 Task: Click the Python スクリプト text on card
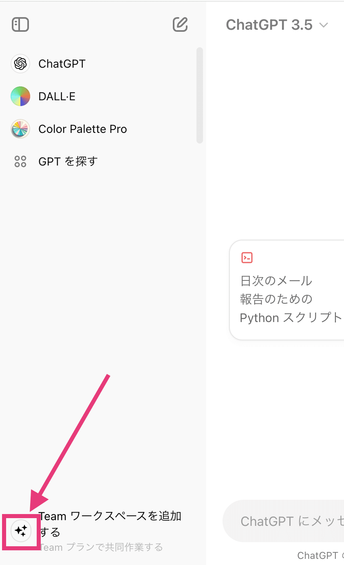tap(291, 318)
